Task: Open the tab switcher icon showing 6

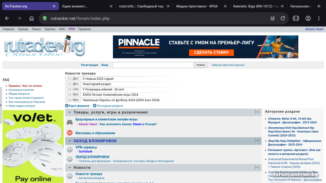Action: point(296,18)
